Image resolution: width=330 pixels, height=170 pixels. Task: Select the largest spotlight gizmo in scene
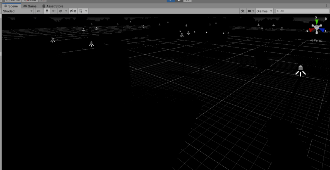point(300,71)
